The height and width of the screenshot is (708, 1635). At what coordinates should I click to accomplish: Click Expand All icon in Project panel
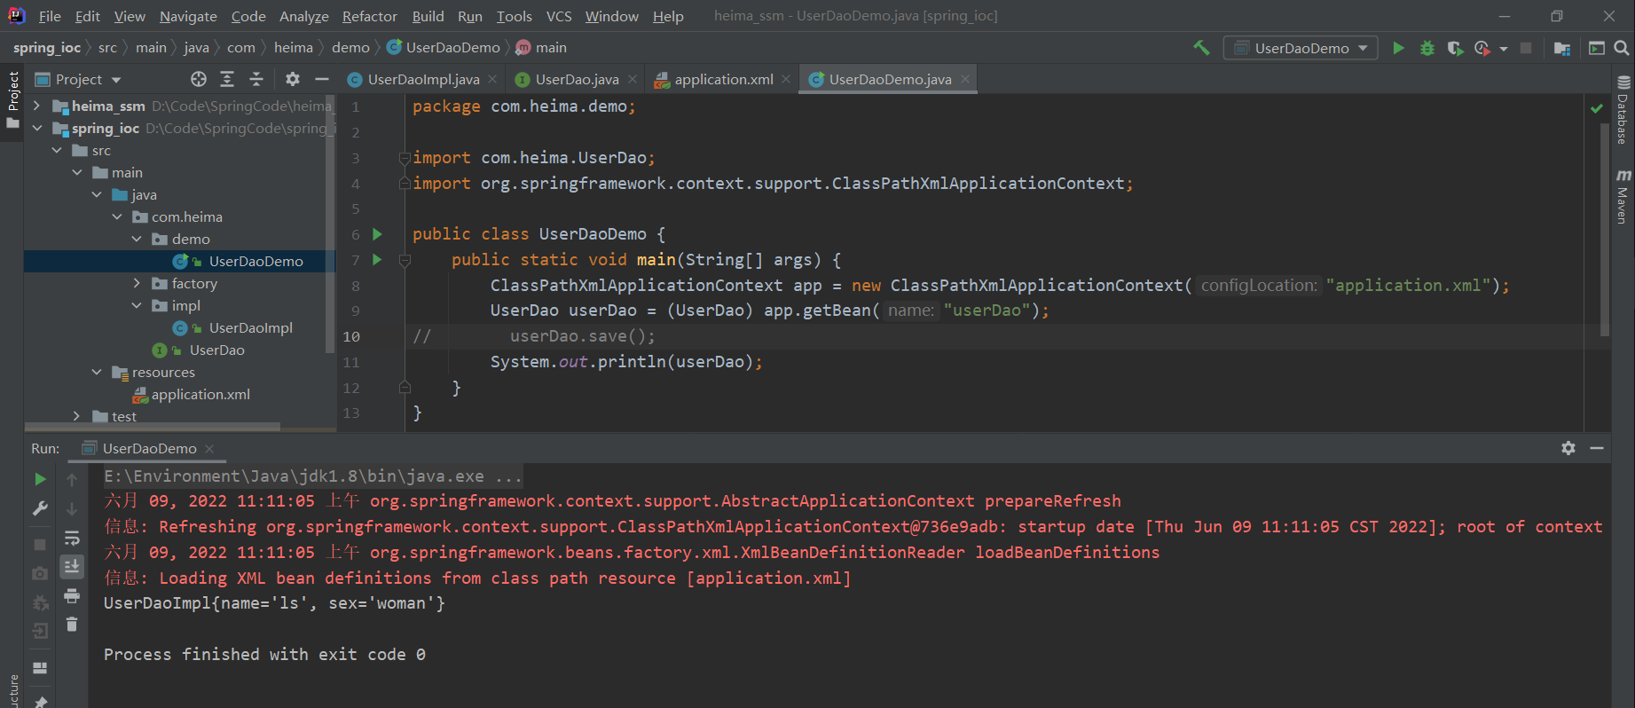click(x=227, y=79)
